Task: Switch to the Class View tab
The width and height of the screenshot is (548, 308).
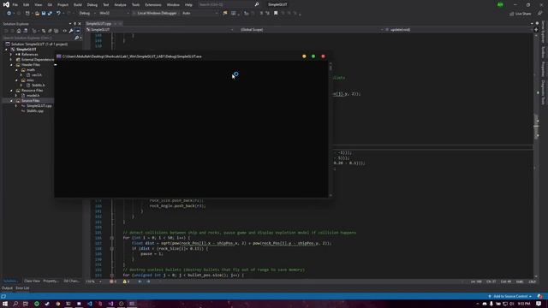Action: [x=32, y=281]
